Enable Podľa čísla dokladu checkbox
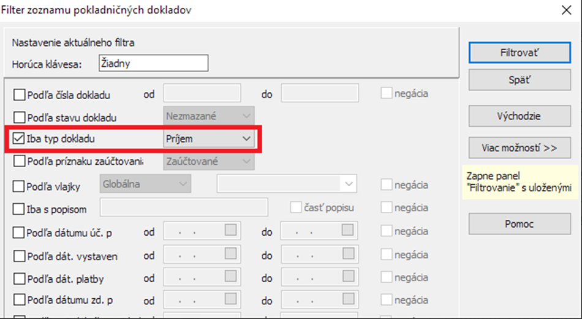582x319 pixels. click(20, 95)
